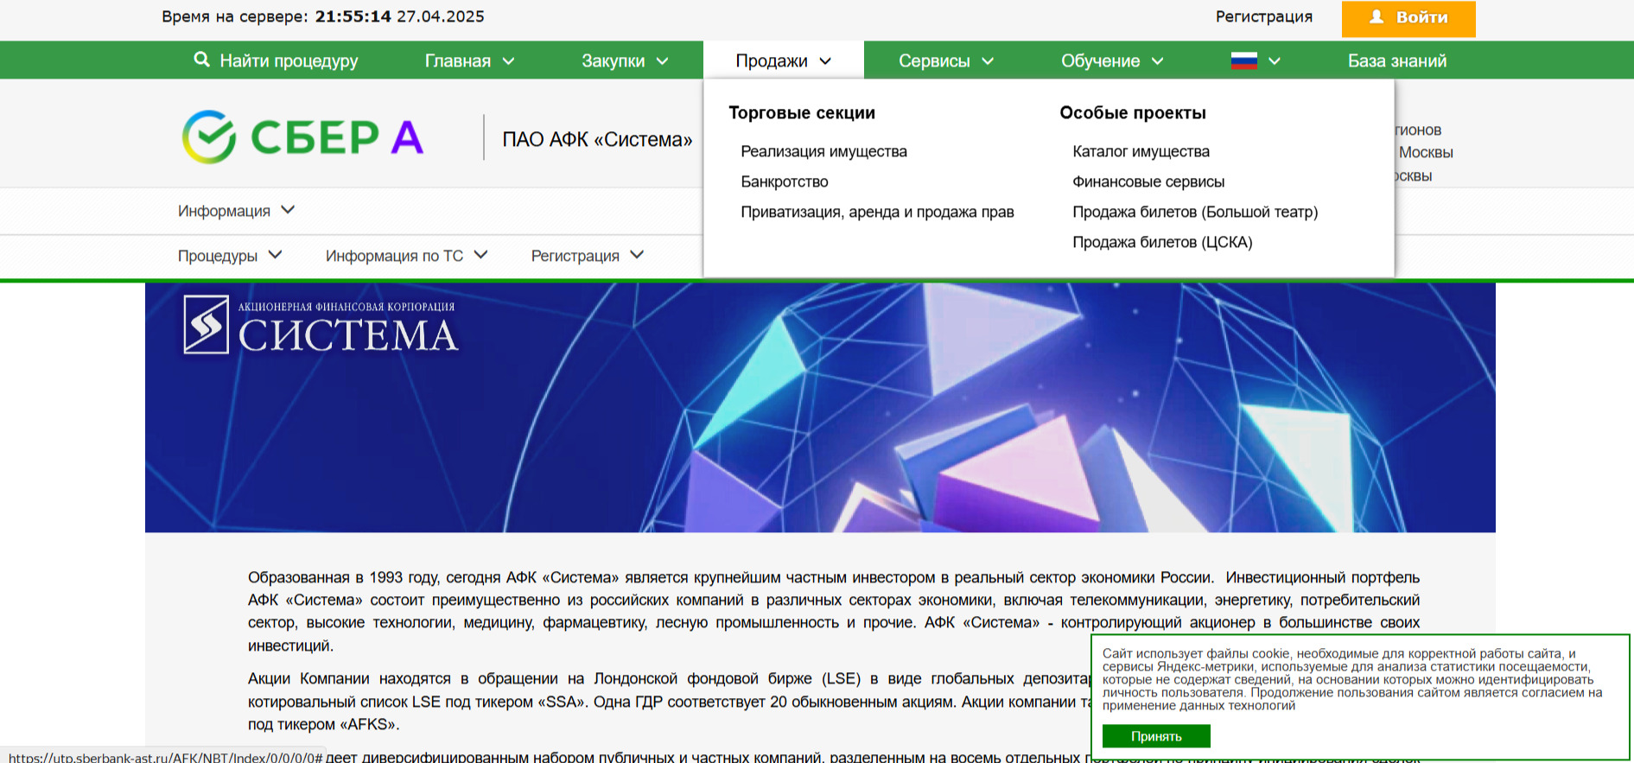The height and width of the screenshot is (763, 1634).
Task: Select Реализация имущества
Action: coord(823,151)
